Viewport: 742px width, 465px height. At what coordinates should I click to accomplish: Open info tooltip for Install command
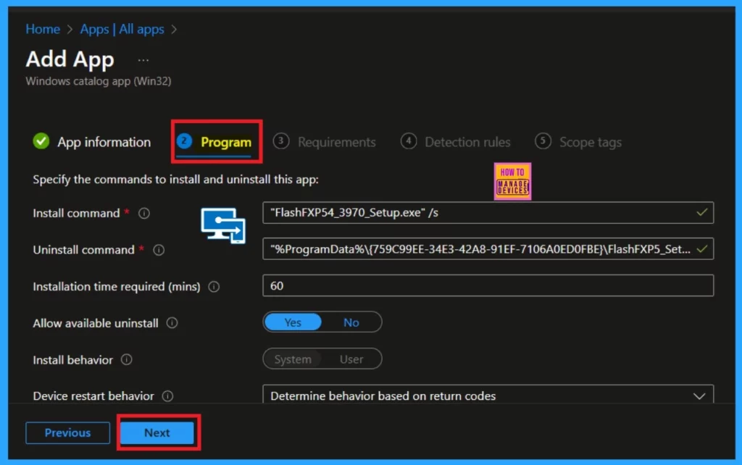[144, 214]
